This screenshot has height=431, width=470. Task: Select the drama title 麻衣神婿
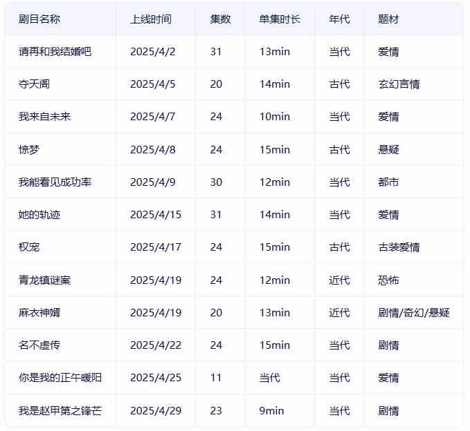coord(39,313)
